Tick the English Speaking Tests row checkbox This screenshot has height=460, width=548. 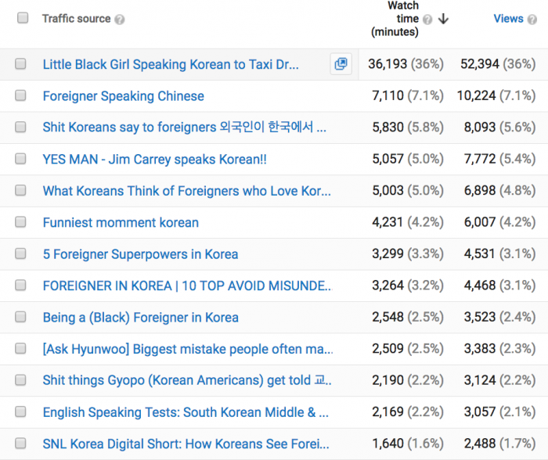coord(20,411)
